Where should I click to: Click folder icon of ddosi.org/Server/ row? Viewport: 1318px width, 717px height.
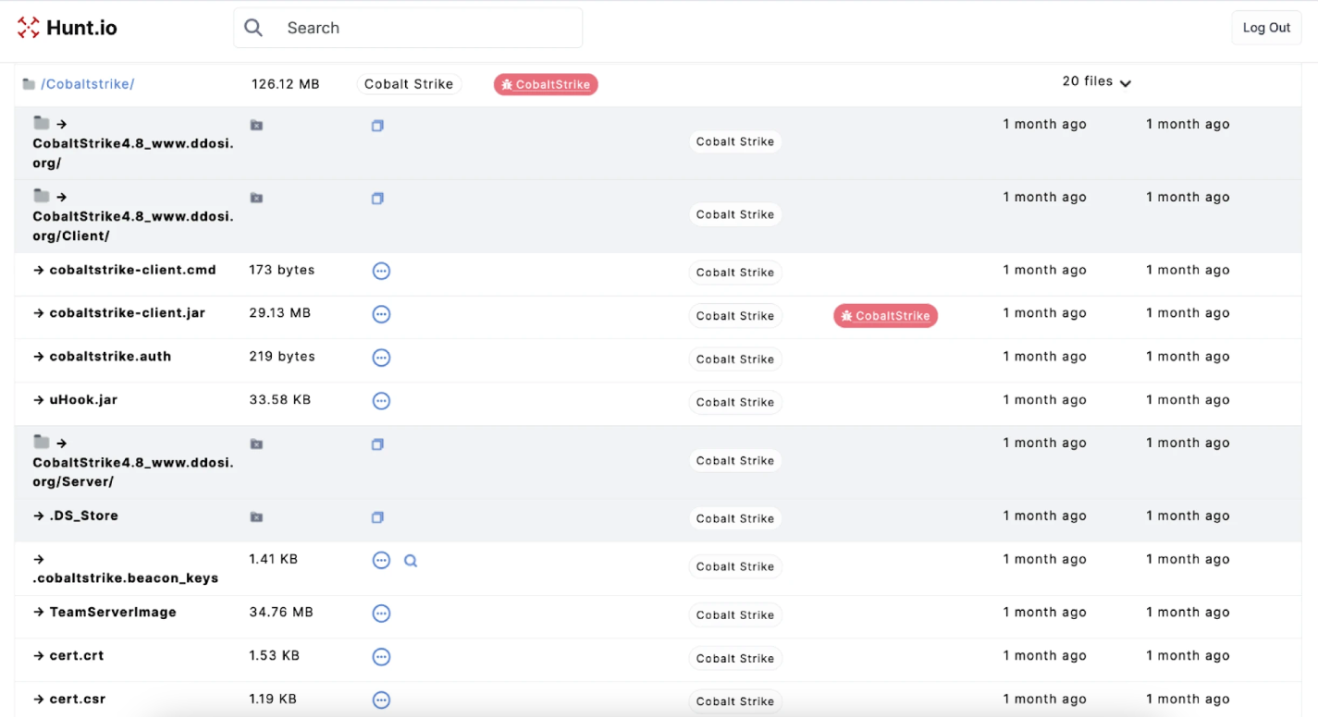pyautogui.click(x=42, y=443)
